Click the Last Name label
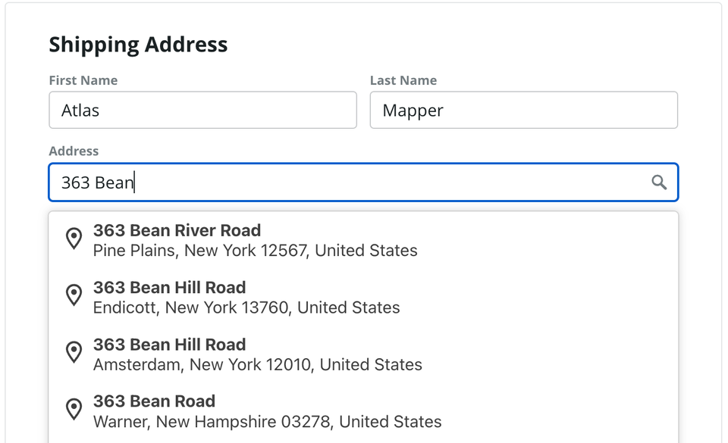Viewport: 728px width, 443px height. pos(403,80)
